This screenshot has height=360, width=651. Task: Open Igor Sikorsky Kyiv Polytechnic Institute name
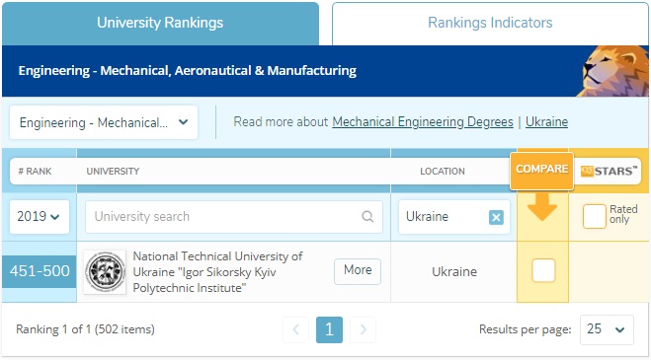click(217, 272)
